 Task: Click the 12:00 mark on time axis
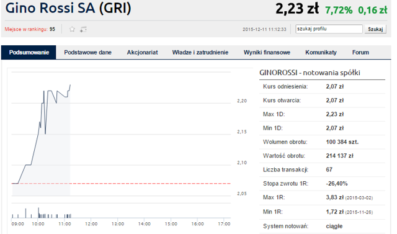click(x=91, y=224)
